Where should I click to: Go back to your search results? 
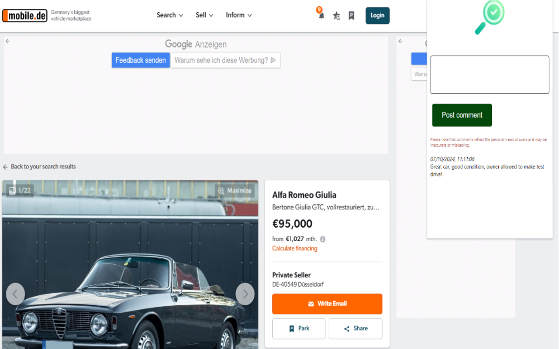pyautogui.click(x=39, y=167)
